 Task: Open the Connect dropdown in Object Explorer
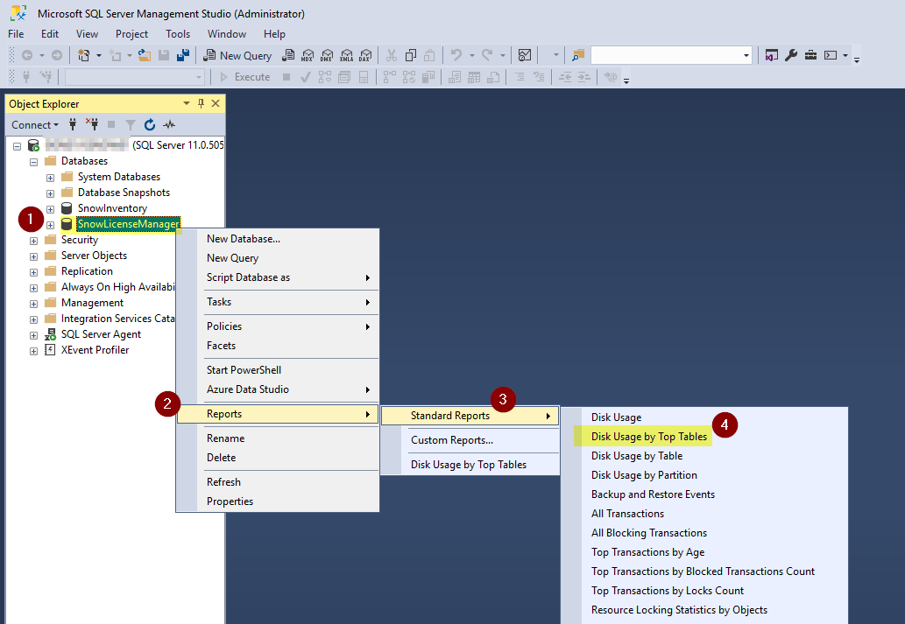(35, 124)
